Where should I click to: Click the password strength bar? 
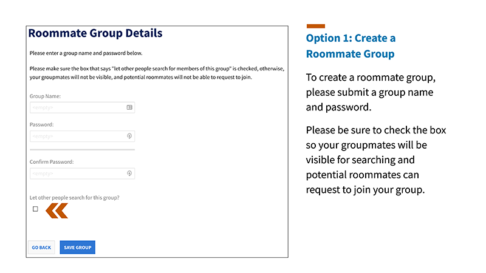pyautogui.click(x=82, y=149)
